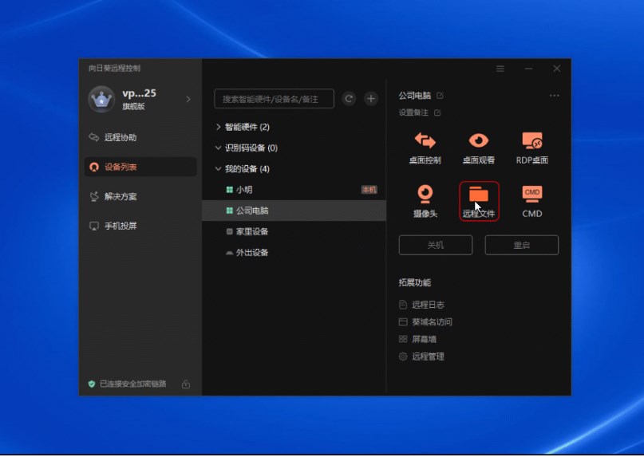Open 手机投屏 in the sidebar
644x457 pixels.
[120, 226]
